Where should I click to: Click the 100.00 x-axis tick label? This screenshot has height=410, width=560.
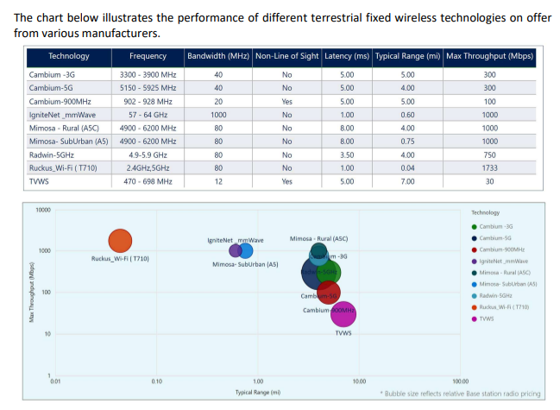[461, 382]
